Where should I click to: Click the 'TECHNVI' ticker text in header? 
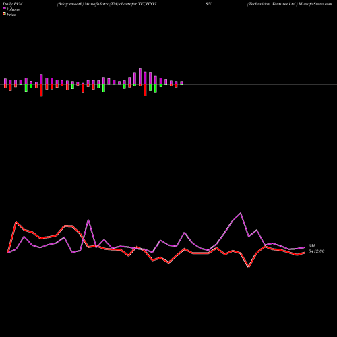coord(147,4)
